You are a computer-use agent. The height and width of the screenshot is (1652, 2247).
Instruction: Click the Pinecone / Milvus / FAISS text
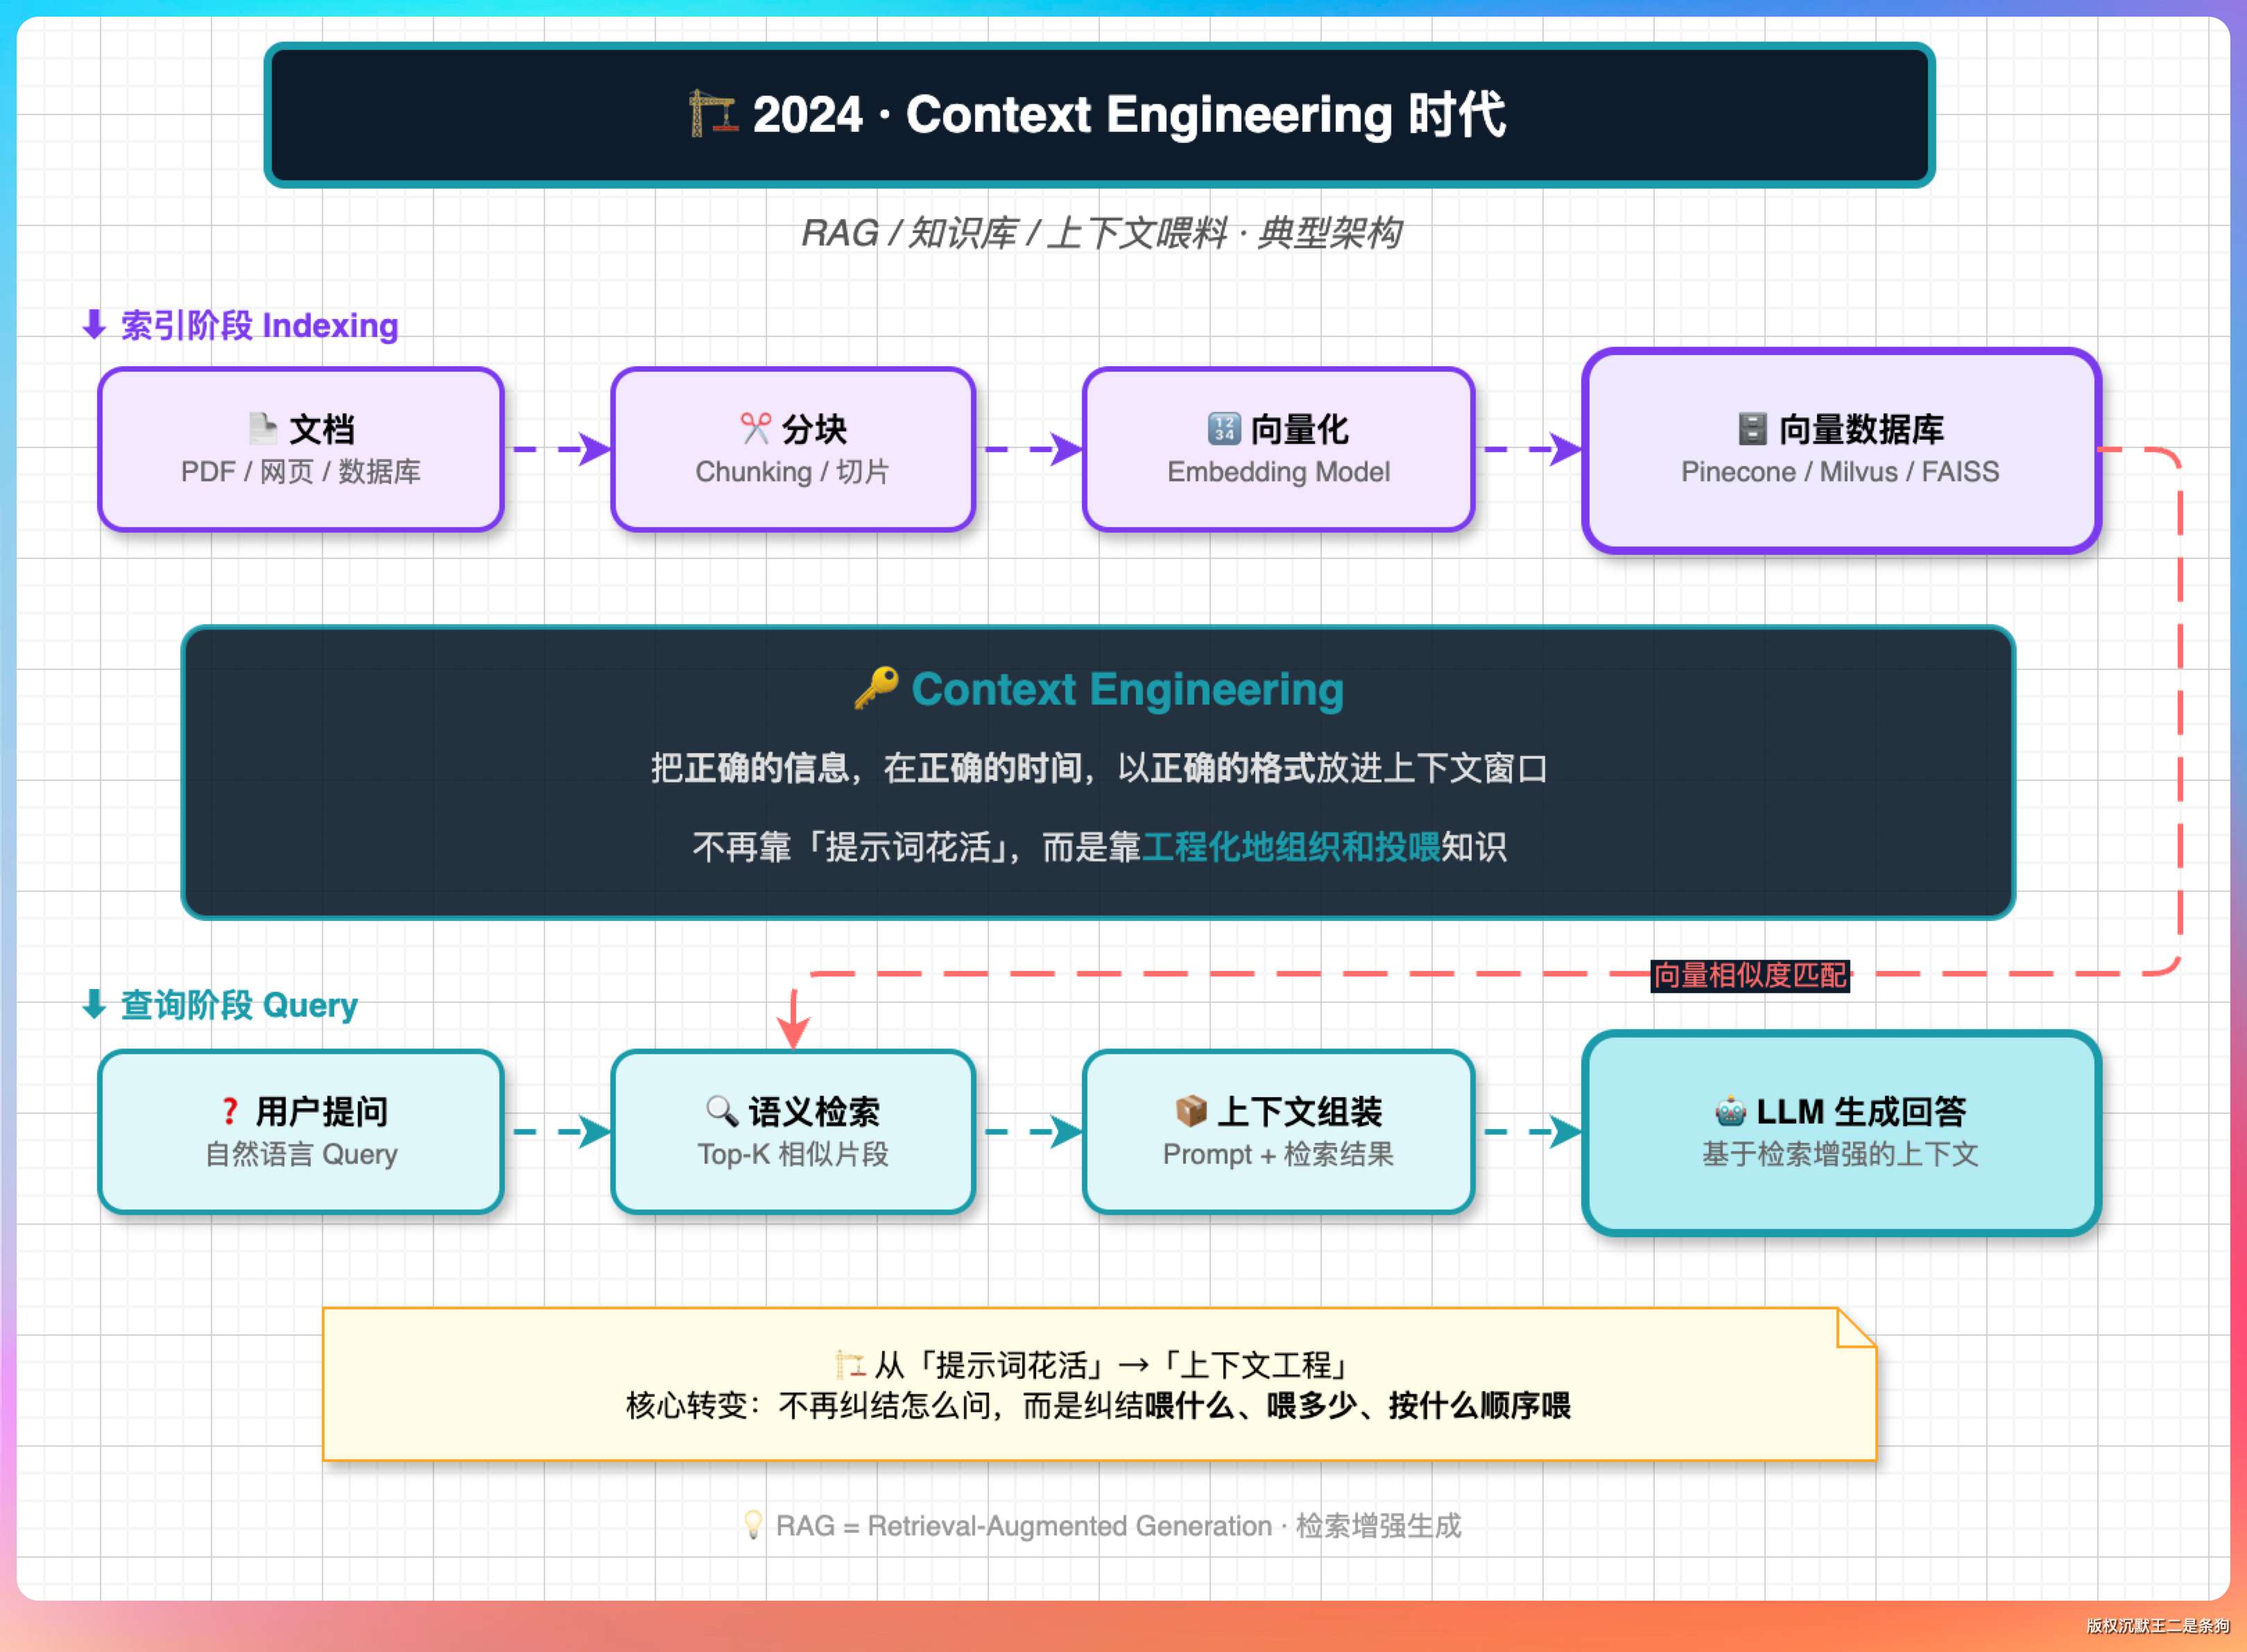click(1840, 472)
